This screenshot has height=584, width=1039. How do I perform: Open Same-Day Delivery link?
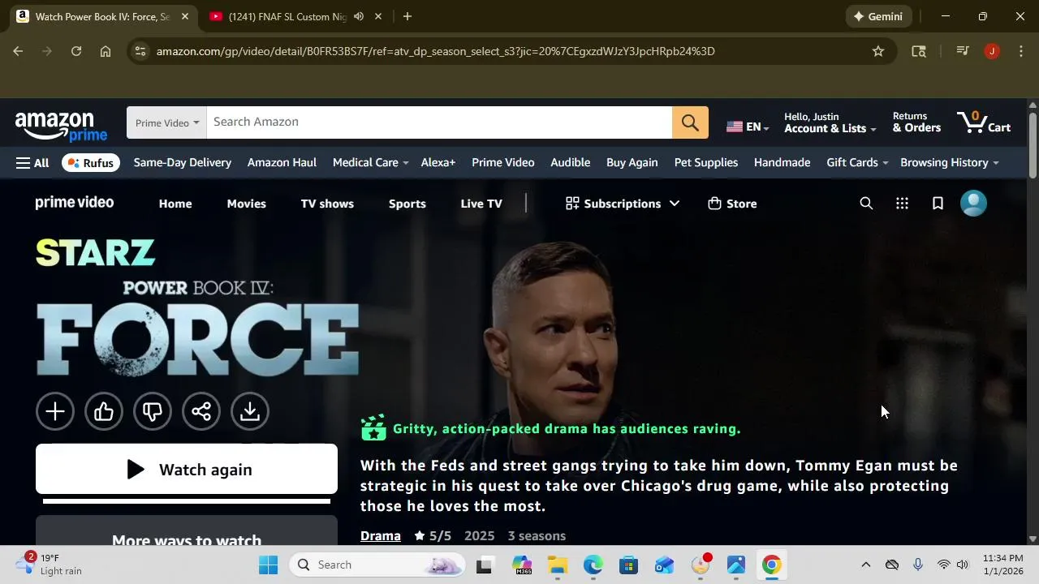183,162
